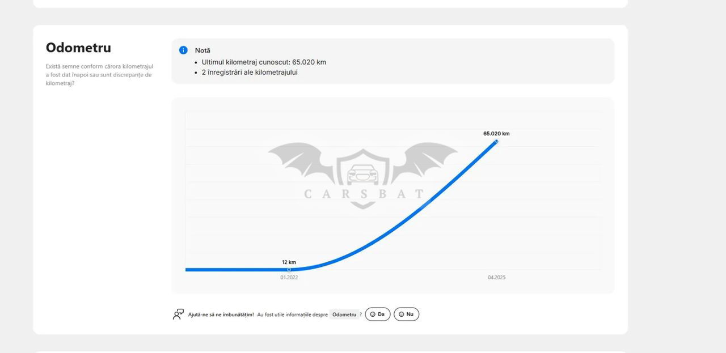This screenshot has width=726, height=353.
Task: Click the Odometru tag in feedback row
Action: (x=344, y=314)
